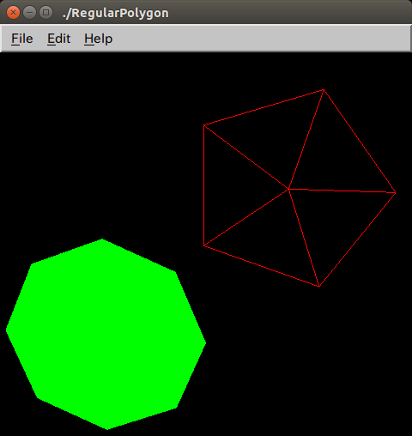
Task: Click the center of the green octagon
Action: 106,334
